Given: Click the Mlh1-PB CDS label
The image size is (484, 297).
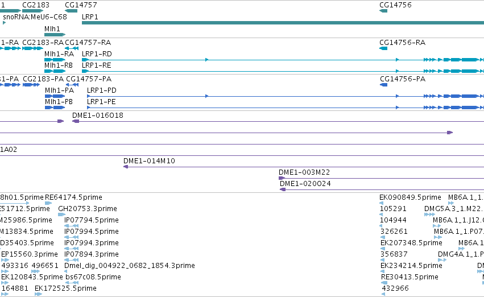Looking at the screenshot, I should click(59, 102).
